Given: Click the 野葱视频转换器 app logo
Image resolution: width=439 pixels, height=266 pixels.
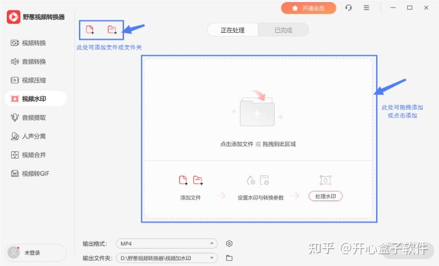Looking at the screenshot, I should (13, 17).
